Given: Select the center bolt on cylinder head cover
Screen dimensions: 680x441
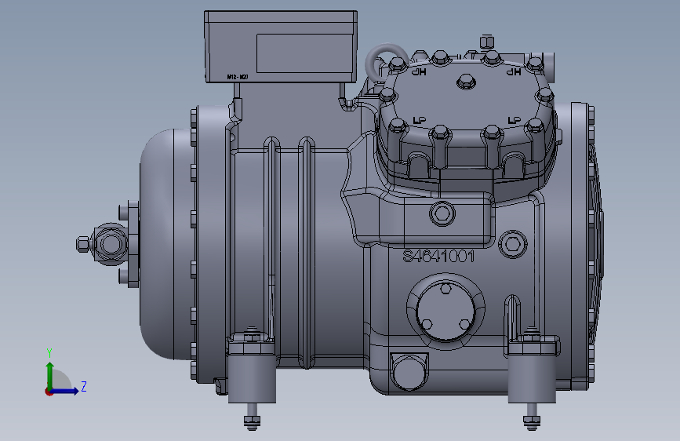Looking at the screenshot, I should tap(466, 81).
